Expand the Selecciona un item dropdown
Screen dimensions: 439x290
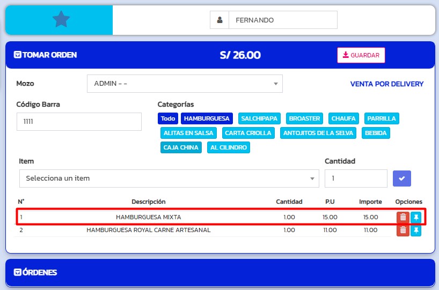[169, 179]
